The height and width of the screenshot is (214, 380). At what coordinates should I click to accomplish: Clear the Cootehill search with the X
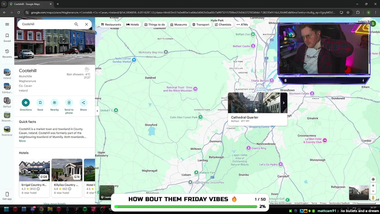[x=86, y=24]
